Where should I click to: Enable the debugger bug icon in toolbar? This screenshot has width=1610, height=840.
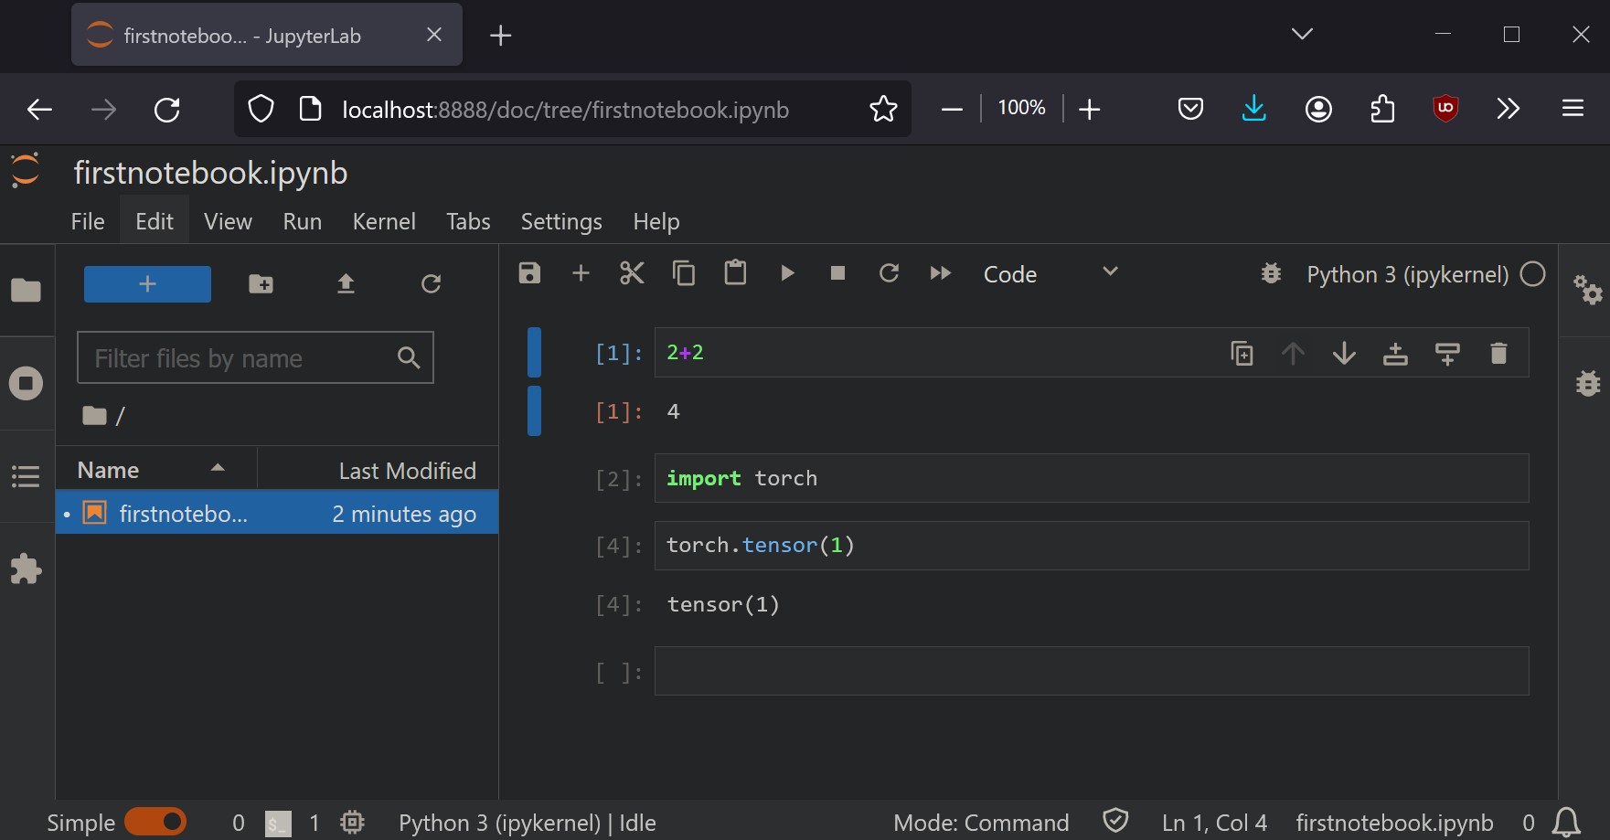click(1271, 273)
